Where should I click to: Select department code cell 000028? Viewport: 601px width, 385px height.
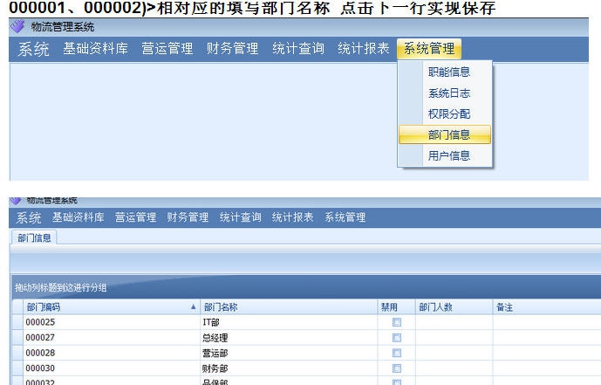(x=111, y=353)
